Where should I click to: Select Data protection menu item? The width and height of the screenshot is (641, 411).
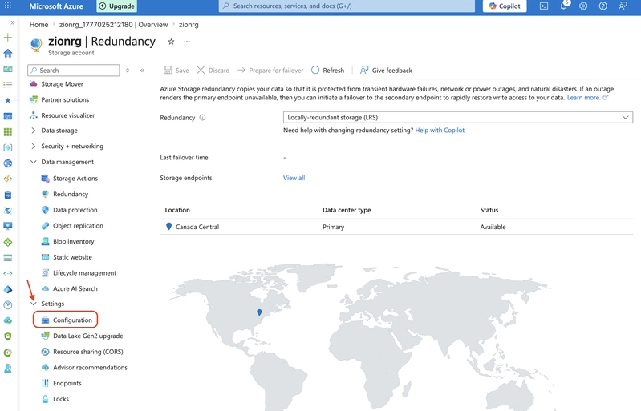tap(75, 210)
